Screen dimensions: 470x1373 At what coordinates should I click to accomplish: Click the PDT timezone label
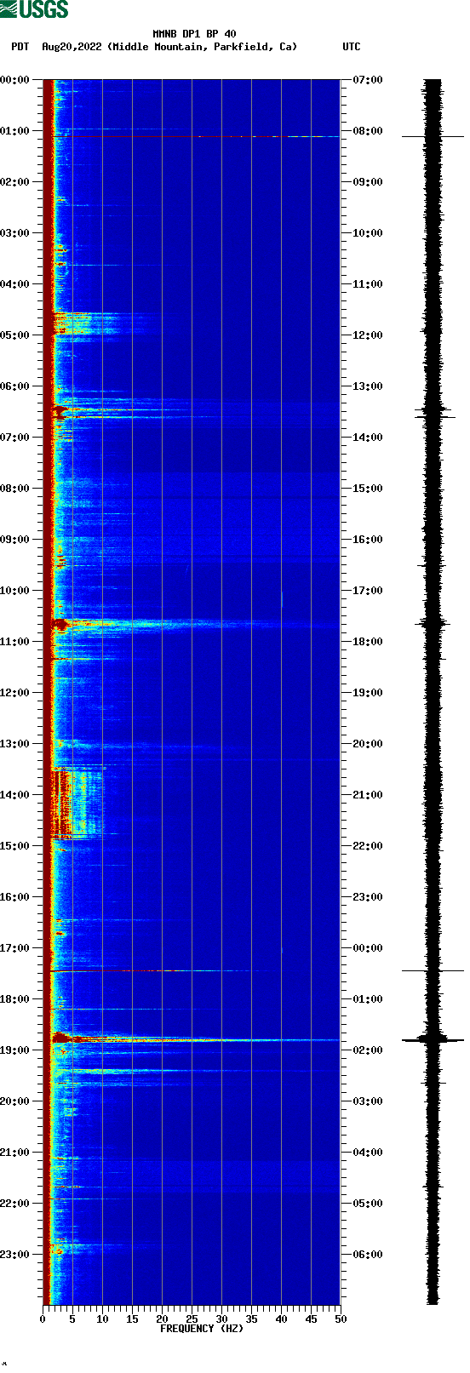20,47
